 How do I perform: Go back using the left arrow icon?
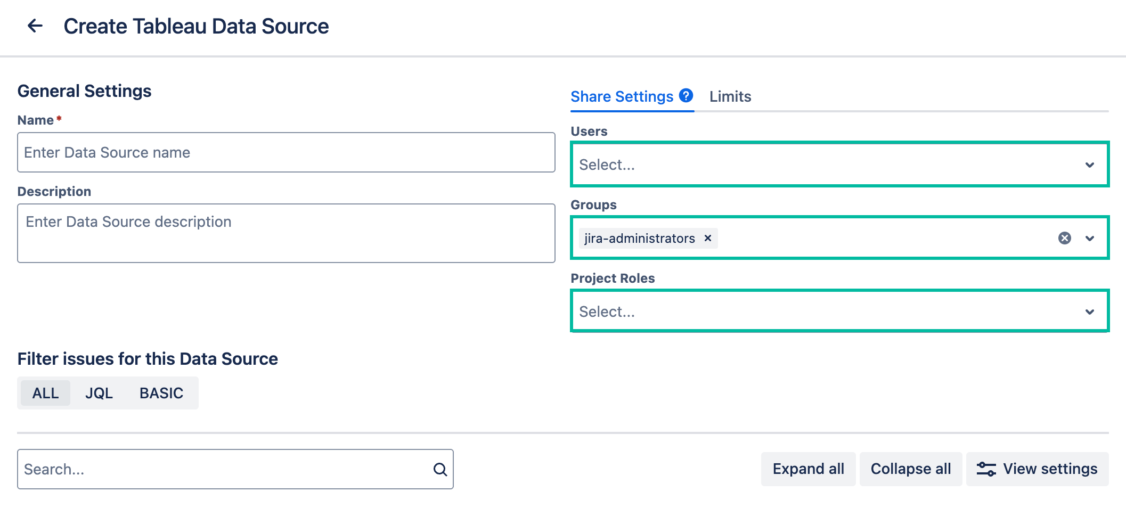35,26
